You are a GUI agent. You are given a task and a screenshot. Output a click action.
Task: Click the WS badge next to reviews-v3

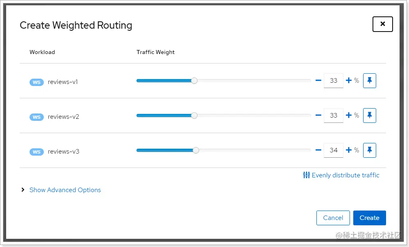click(x=36, y=152)
